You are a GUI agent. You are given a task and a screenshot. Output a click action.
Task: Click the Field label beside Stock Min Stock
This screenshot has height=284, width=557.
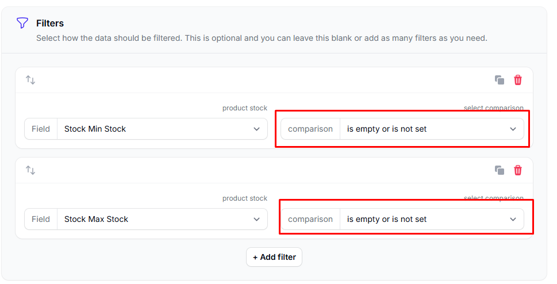[41, 129]
